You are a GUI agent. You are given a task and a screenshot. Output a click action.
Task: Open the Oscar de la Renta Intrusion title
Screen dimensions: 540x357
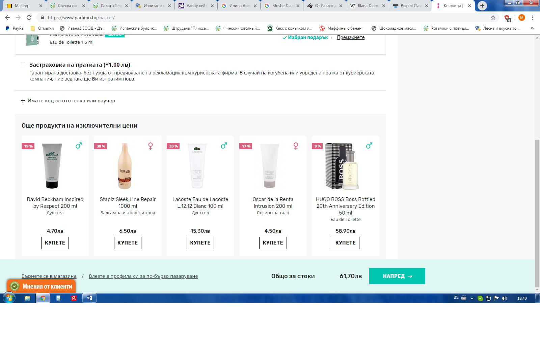tap(273, 203)
